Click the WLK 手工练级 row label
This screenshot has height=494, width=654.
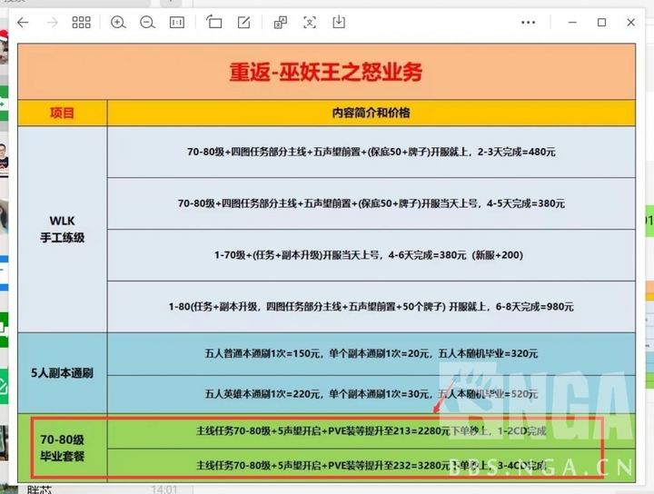(x=62, y=229)
